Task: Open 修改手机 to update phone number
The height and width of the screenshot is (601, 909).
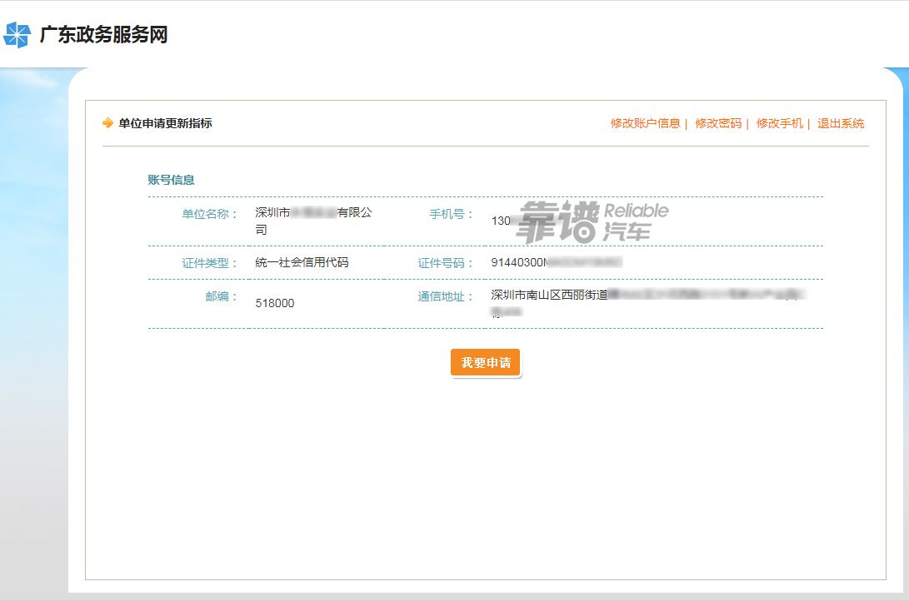Action: tap(779, 122)
